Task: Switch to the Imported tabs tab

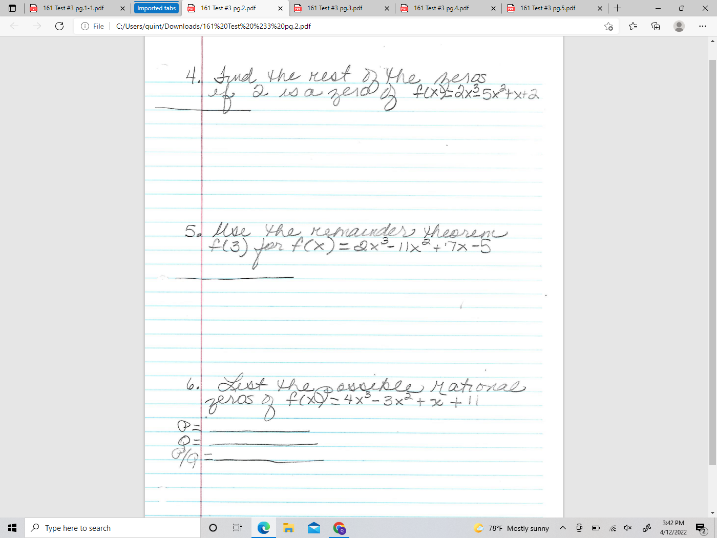Action: point(156,8)
